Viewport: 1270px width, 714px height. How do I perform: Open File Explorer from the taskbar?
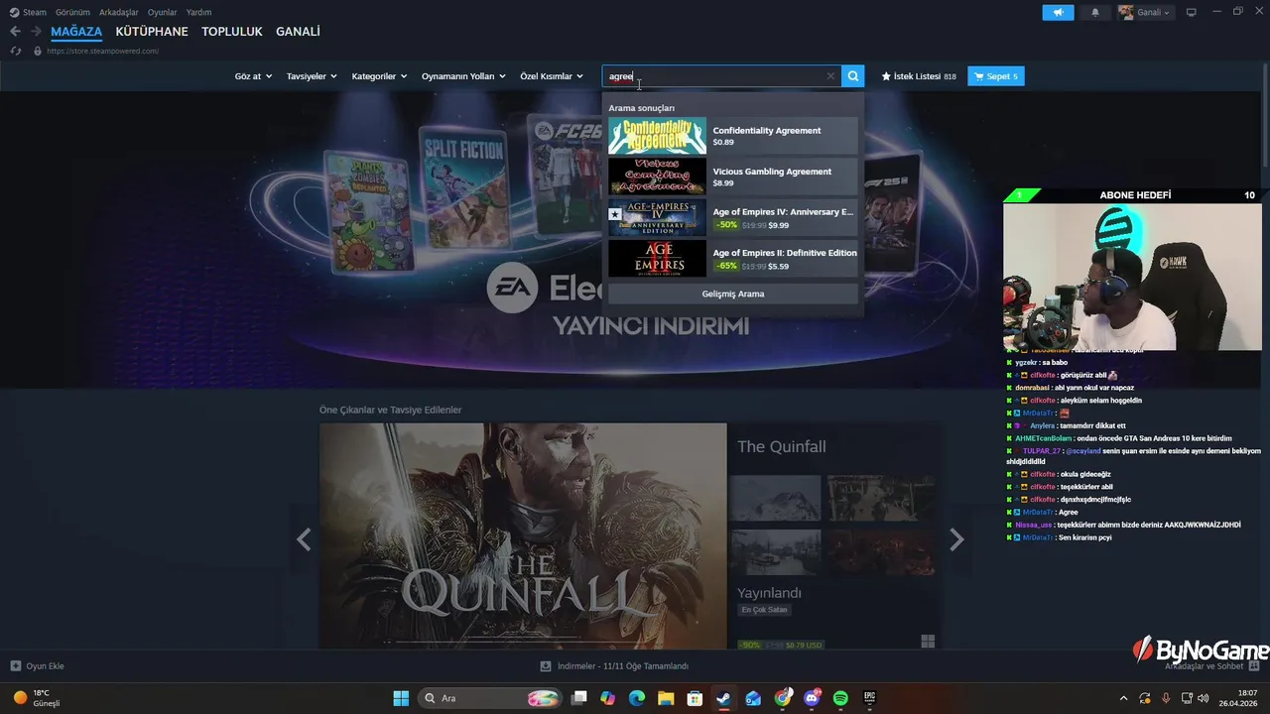666,698
